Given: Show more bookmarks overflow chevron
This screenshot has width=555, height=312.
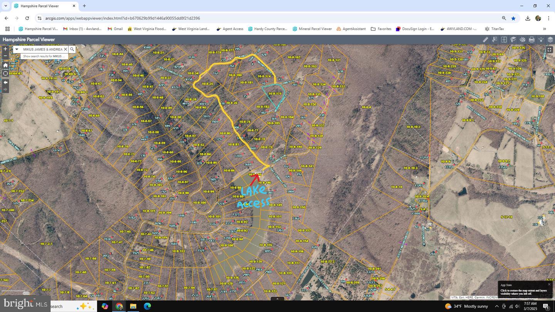Looking at the screenshot, I should 545,29.
